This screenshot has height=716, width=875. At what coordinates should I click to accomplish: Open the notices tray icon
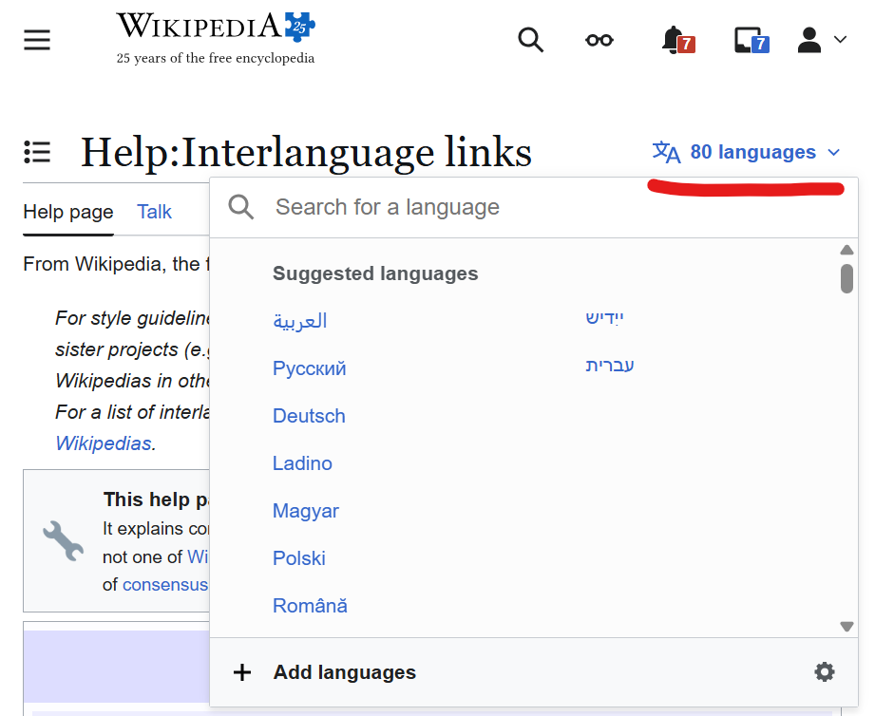(x=751, y=40)
